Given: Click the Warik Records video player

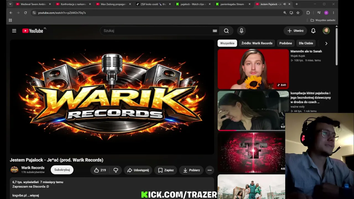Looking at the screenshot, I should (x=112, y=97).
